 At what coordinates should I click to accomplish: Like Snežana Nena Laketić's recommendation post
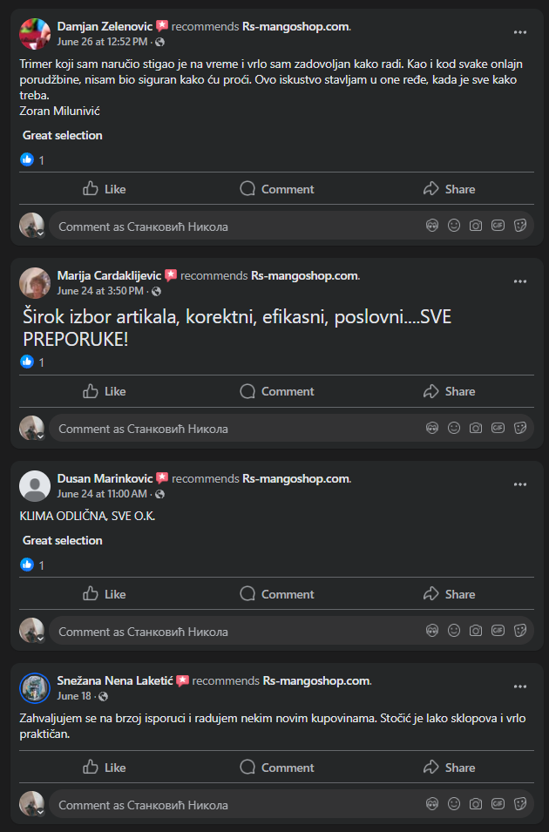pyautogui.click(x=104, y=768)
